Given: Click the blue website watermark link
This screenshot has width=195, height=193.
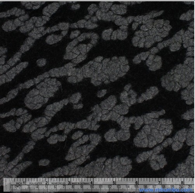Looking at the screenshot, I should pos(165,190).
